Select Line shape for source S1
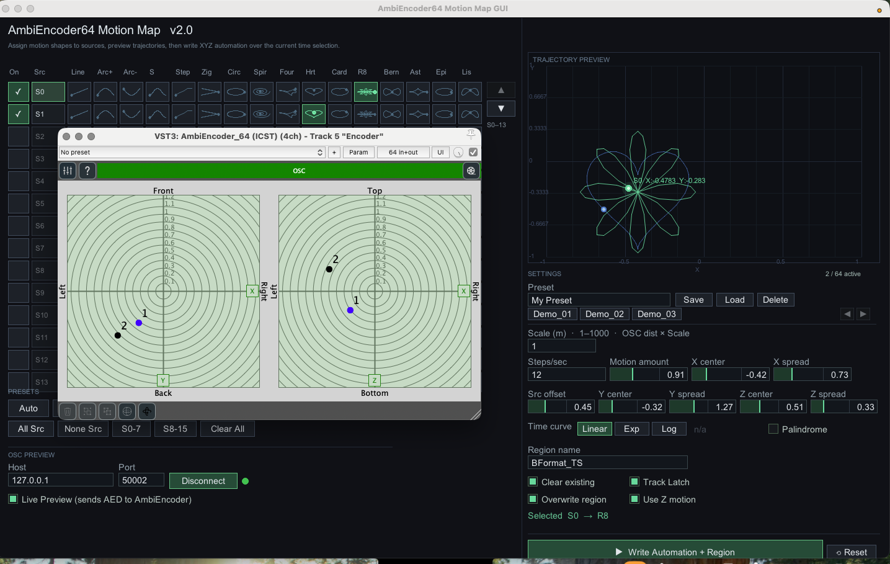This screenshot has width=890, height=564. (79, 114)
